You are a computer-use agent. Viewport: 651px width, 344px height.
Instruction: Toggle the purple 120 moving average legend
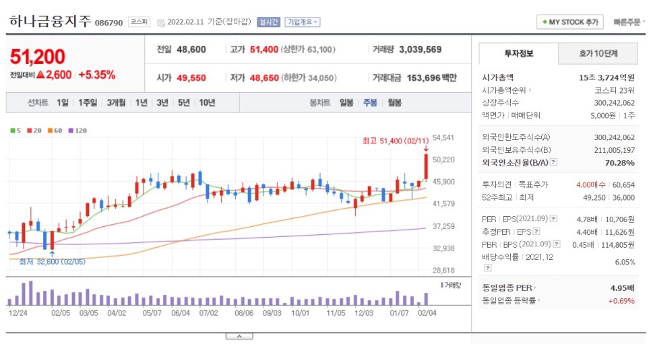click(x=77, y=131)
